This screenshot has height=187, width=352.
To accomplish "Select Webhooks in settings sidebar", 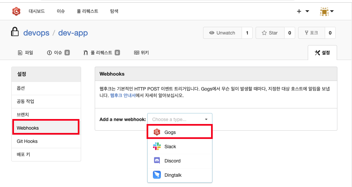I will pyautogui.click(x=46, y=128).
